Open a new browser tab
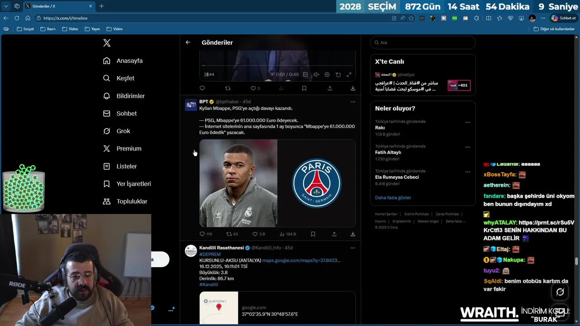580x326 pixels. pyautogui.click(x=101, y=6)
